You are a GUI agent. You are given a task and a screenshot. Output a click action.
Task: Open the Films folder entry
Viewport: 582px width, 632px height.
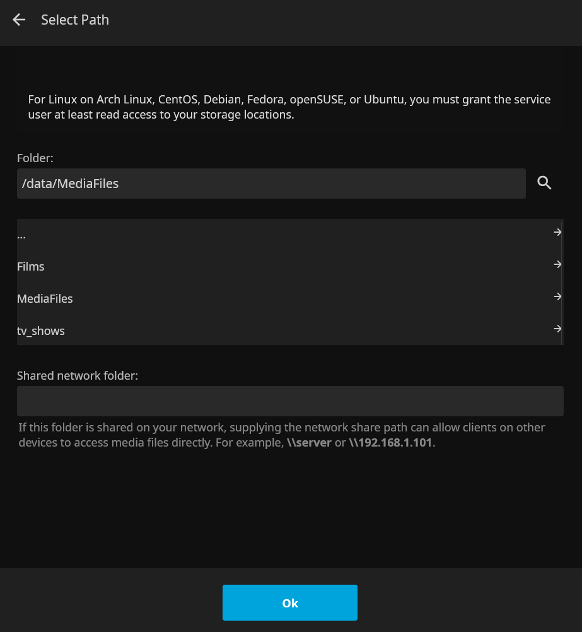click(31, 267)
